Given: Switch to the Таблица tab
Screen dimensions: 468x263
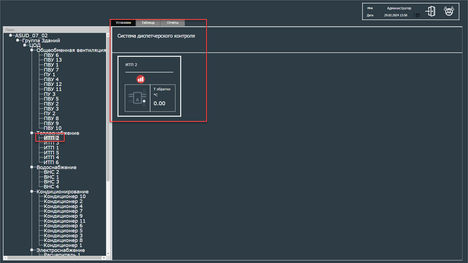Looking at the screenshot, I should click(x=148, y=23).
